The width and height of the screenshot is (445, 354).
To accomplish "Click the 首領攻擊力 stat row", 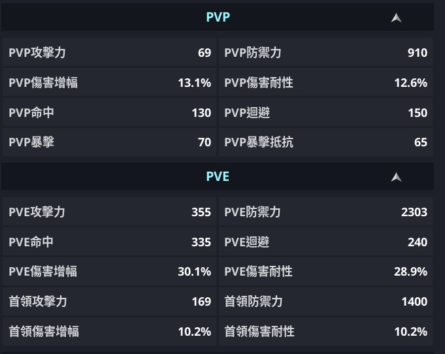I will pos(109,302).
